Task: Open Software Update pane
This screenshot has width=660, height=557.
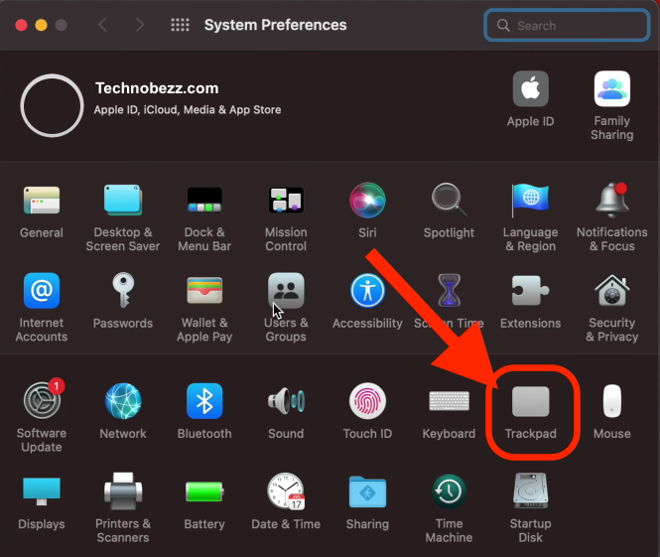Action: tap(42, 401)
